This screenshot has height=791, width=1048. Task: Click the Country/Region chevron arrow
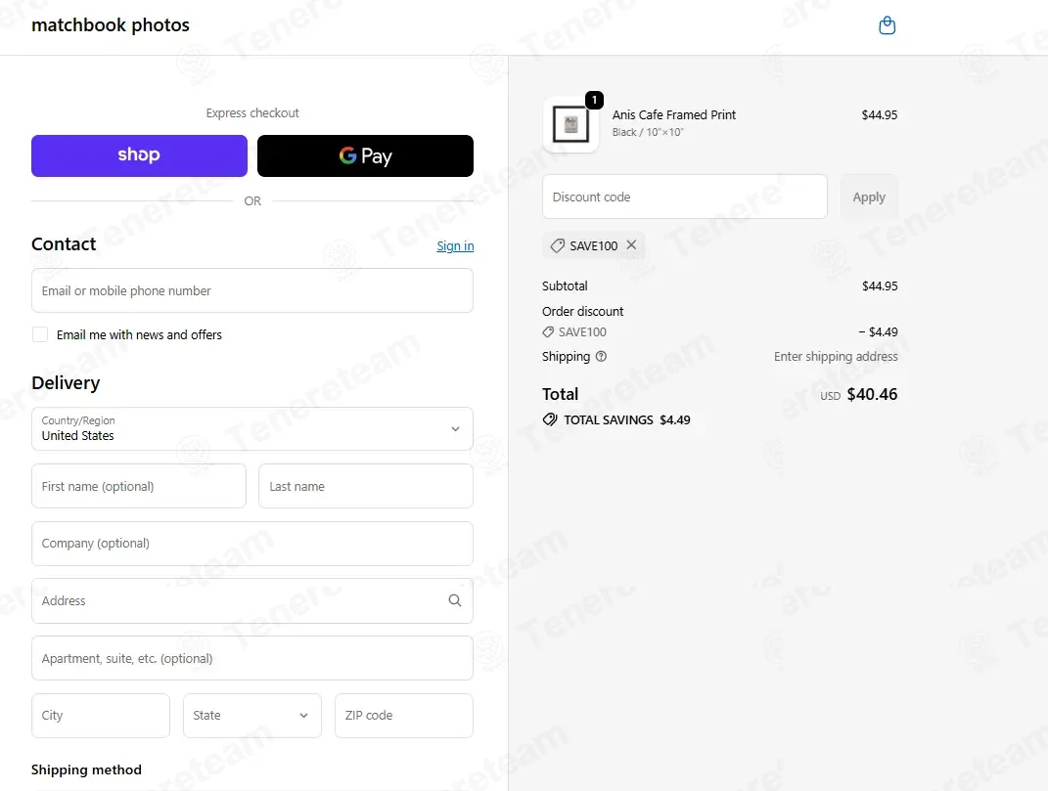coord(455,429)
